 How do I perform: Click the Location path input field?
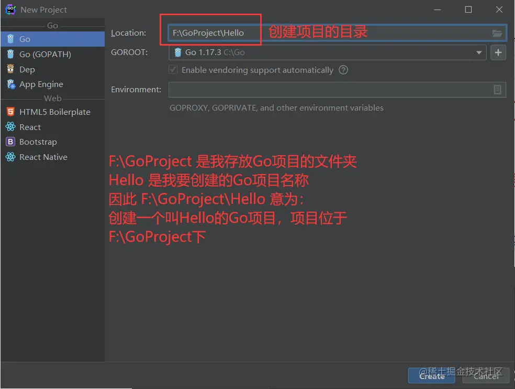pos(337,33)
